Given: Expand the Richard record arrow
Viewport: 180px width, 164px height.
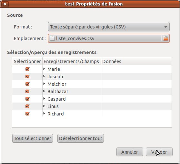Looking at the screenshot, I should 44,114.
